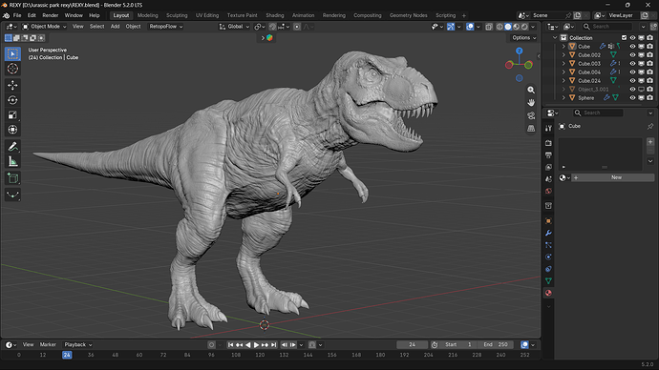Open the Add menu in viewport header
The width and height of the screenshot is (659, 370).
(116, 27)
